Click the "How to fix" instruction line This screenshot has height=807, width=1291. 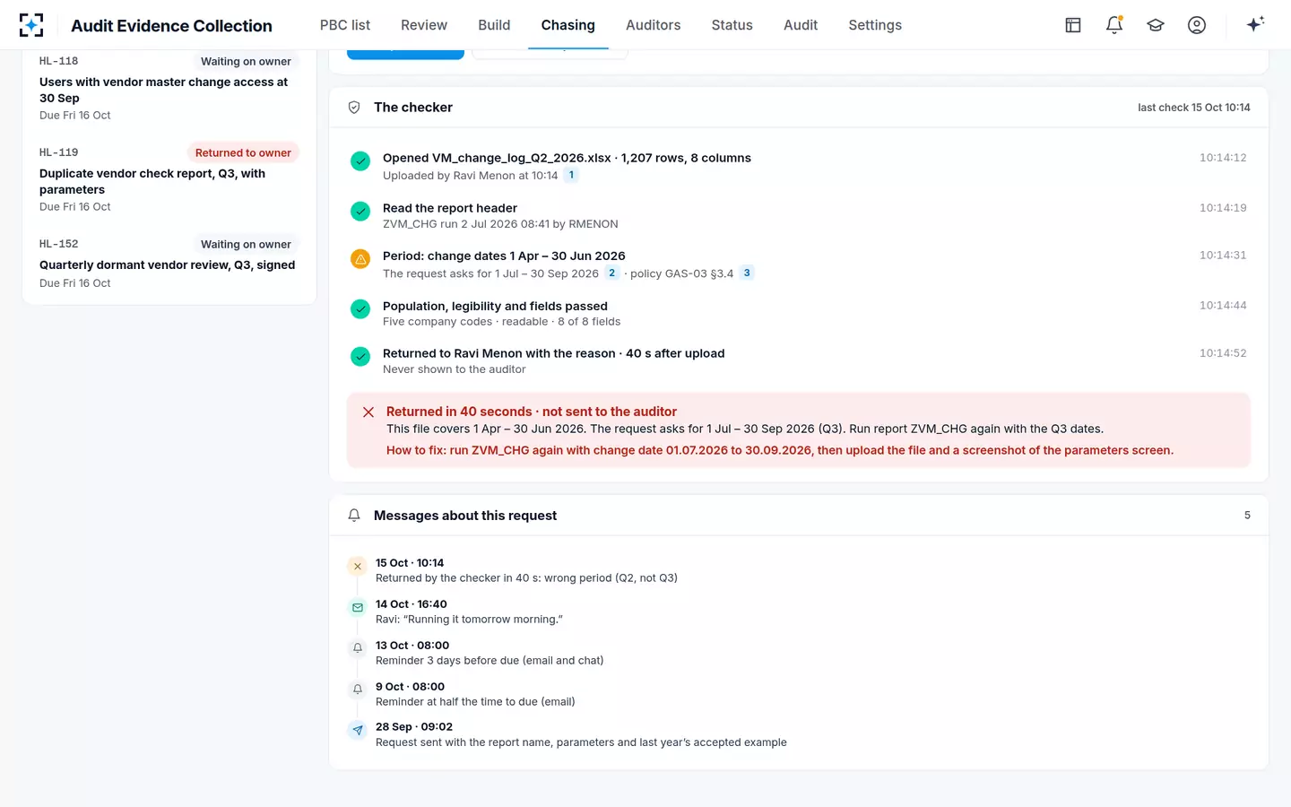click(780, 450)
